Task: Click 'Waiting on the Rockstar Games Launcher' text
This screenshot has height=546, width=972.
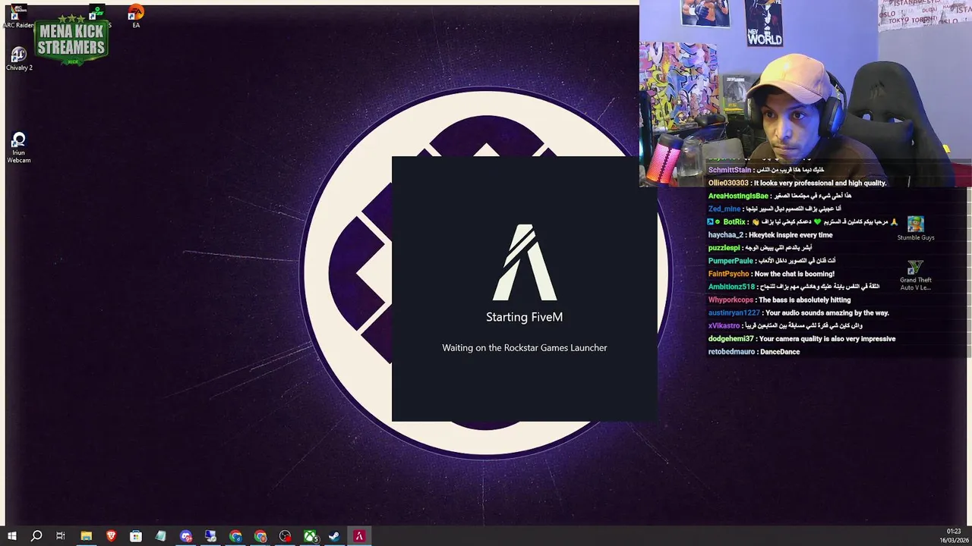Action: pos(525,347)
